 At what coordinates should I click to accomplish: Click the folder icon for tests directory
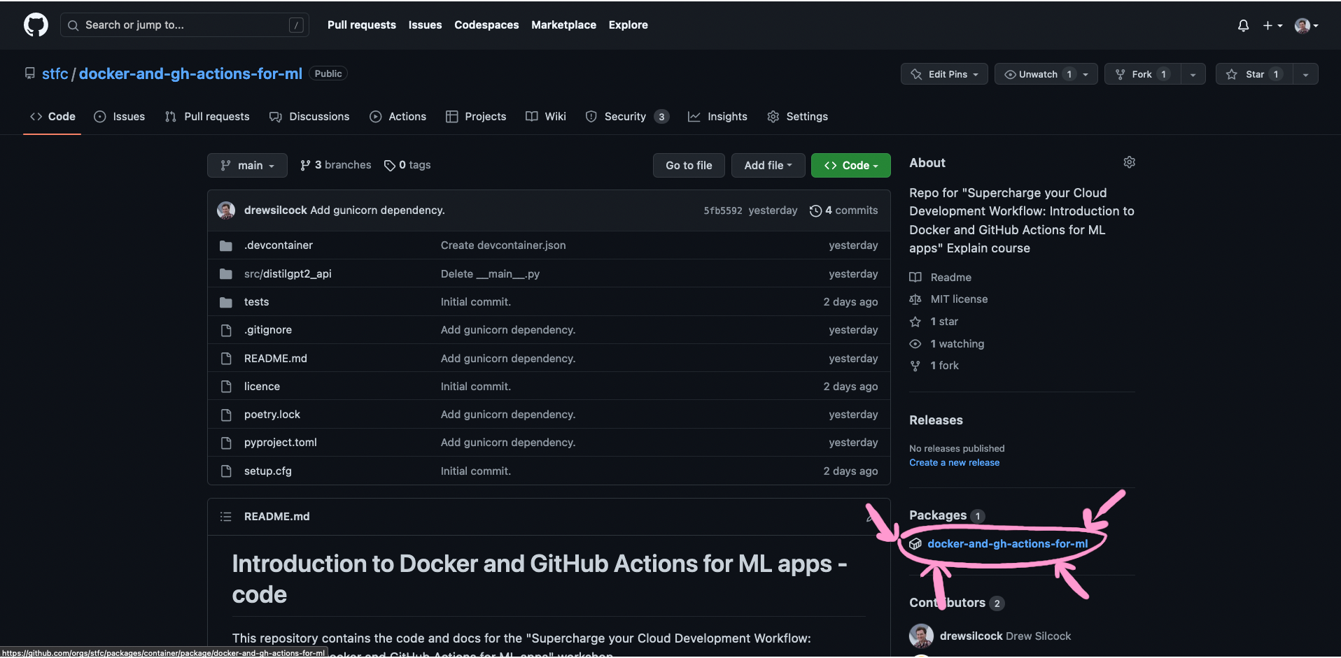click(225, 301)
